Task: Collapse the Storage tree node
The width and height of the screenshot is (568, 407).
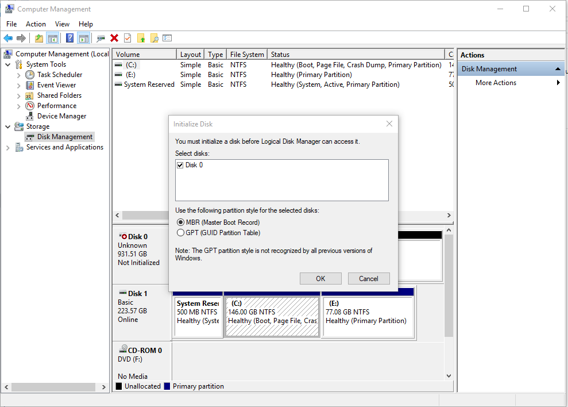Action: coord(8,126)
